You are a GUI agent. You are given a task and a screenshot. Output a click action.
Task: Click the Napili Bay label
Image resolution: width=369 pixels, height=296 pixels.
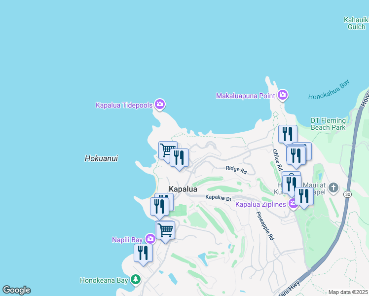coord(127,240)
